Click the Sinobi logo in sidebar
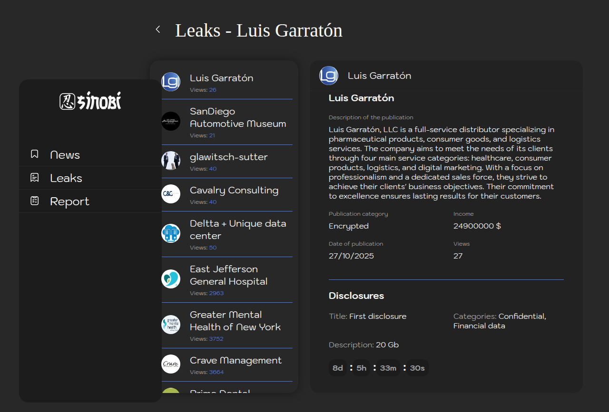The width and height of the screenshot is (609, 412). 90,101
